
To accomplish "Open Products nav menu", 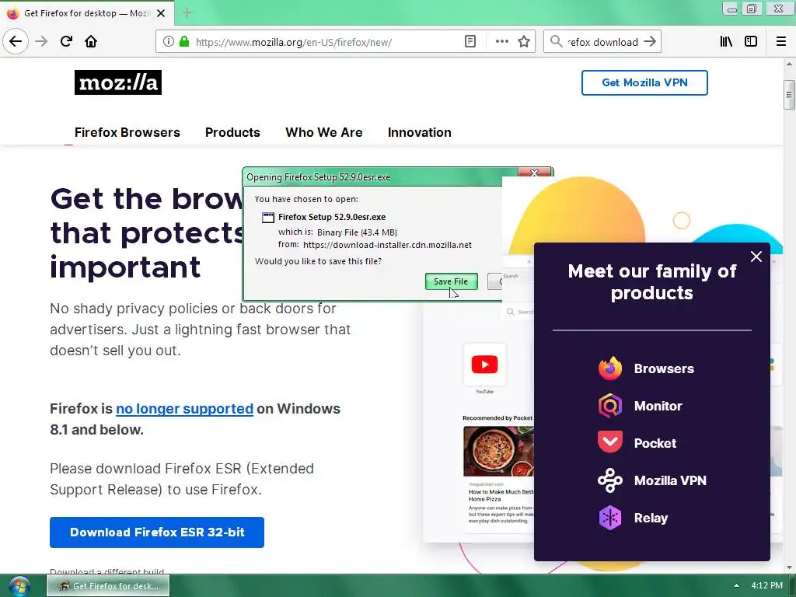I will pos(232,132).
